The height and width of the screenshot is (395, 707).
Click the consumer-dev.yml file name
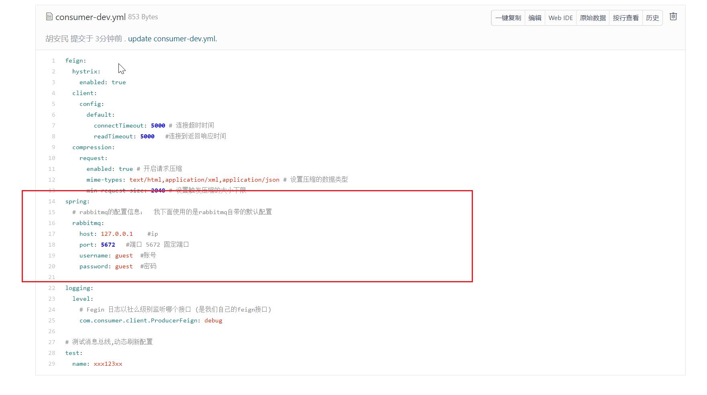(90, 17)
